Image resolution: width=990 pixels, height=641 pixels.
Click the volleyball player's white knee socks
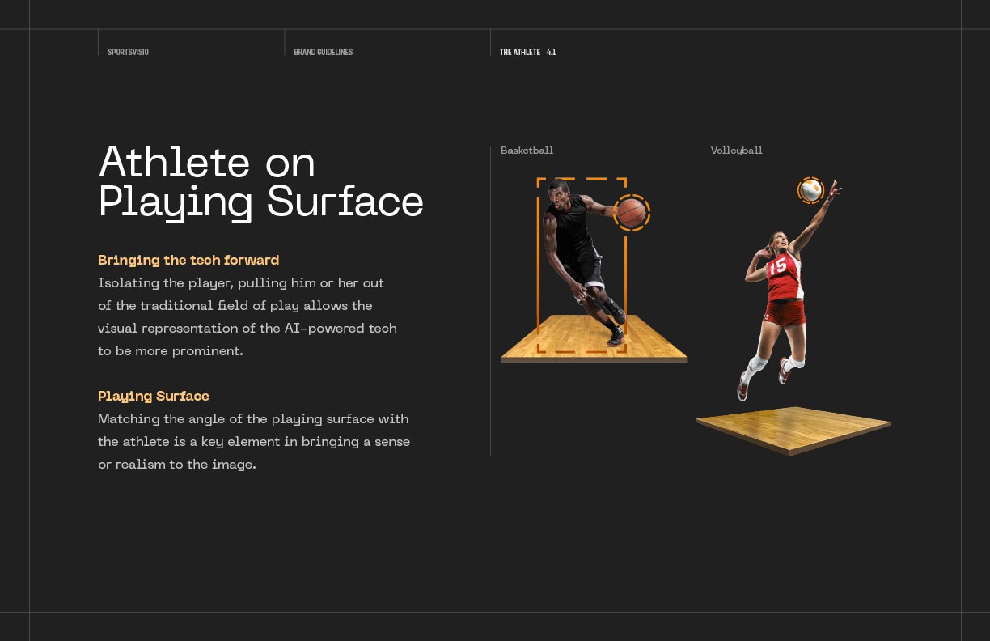point(757,366)
